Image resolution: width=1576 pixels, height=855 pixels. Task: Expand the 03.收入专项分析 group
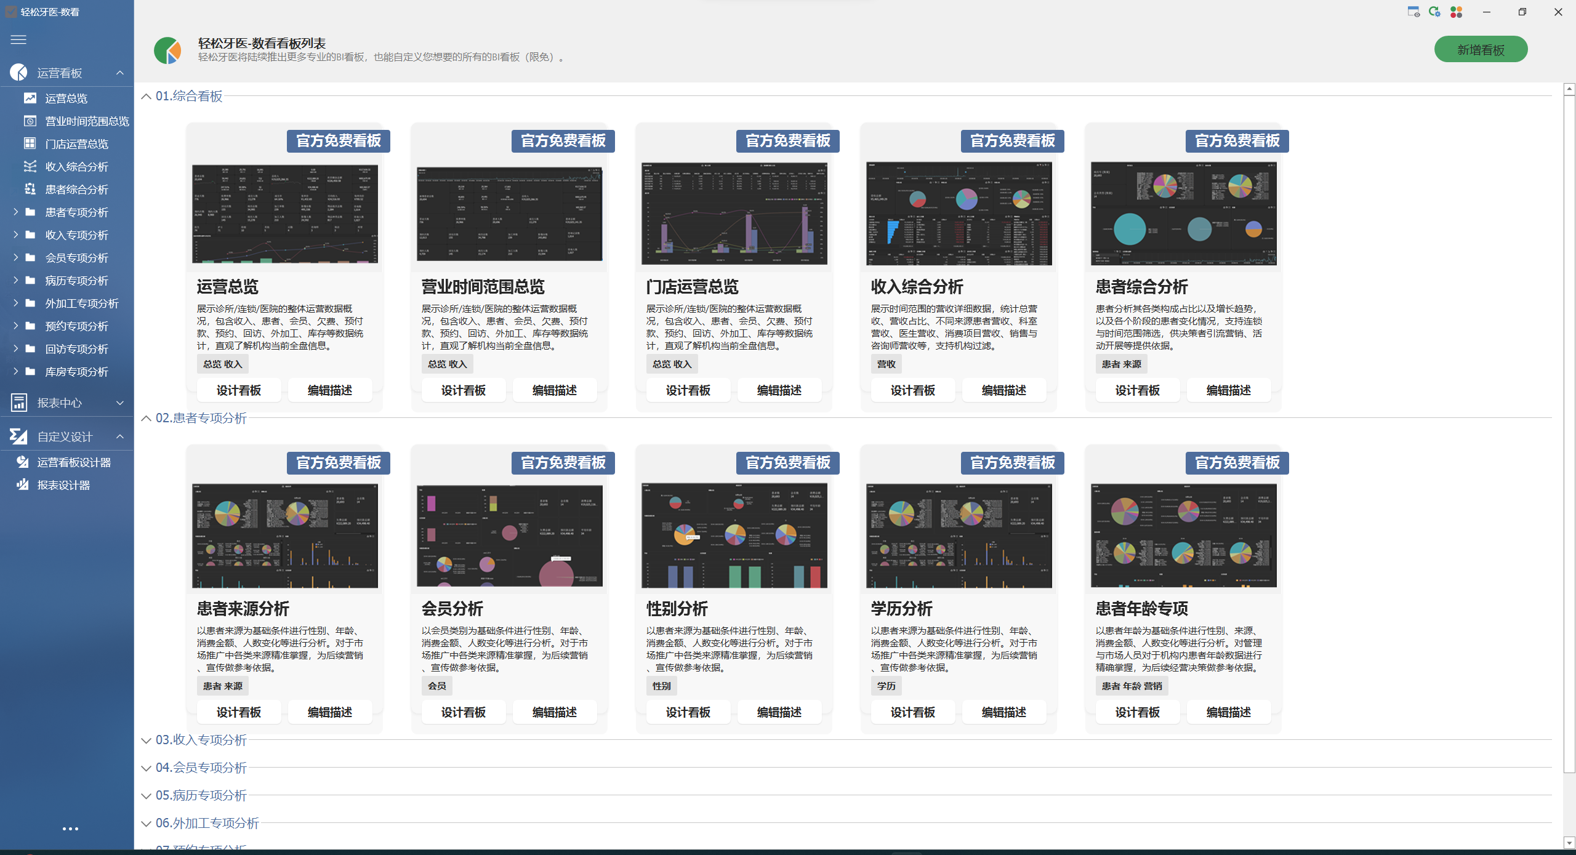pyautogui.click(x=146, y=740)
